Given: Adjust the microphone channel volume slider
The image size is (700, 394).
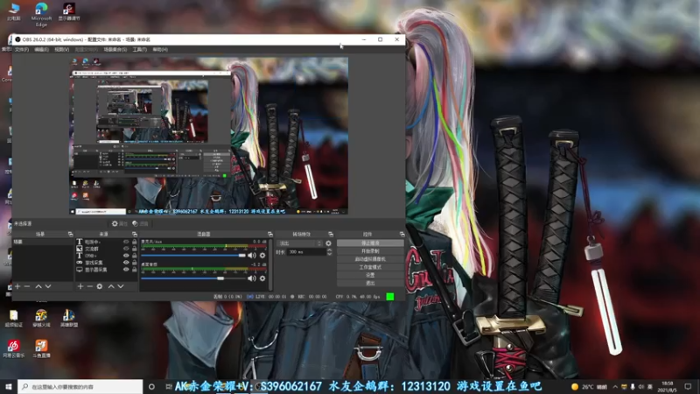Looking at the screenshot, I should coord(193,256).
